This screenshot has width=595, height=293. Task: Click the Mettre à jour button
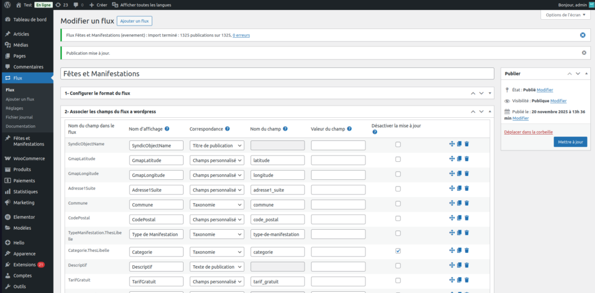click(x=570, y=142)
